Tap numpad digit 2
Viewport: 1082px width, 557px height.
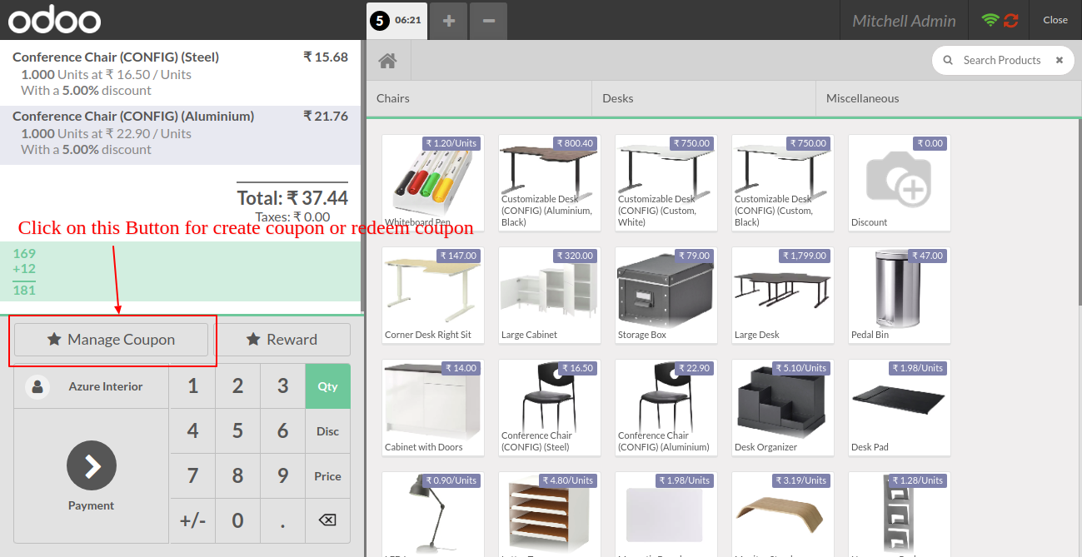coord(237,386)
